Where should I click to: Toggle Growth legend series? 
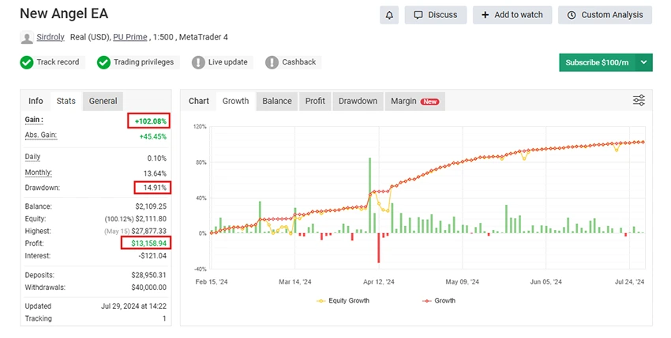coord(438,300)
